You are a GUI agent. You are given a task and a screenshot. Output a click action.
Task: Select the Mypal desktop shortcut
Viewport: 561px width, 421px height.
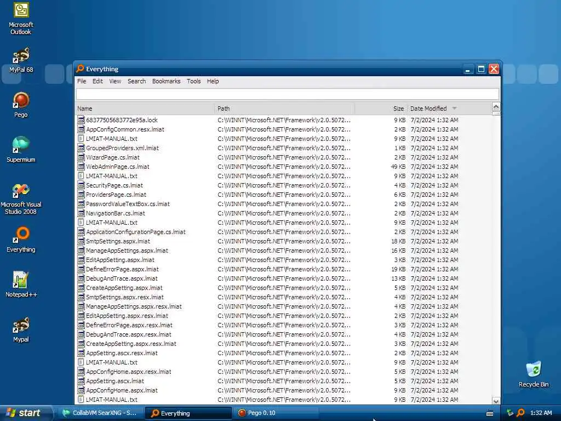click(21, 329)
